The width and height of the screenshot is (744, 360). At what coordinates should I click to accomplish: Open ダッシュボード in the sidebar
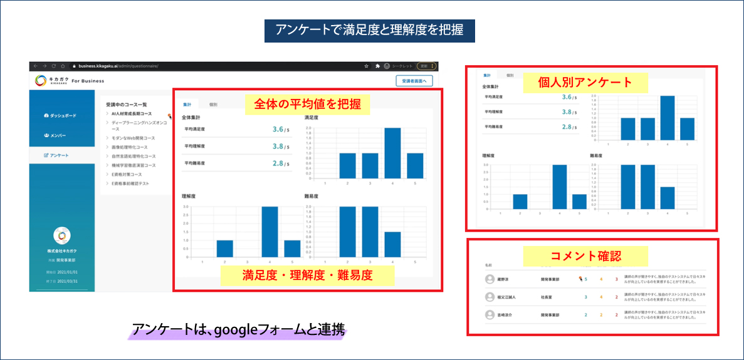point(60,116)
